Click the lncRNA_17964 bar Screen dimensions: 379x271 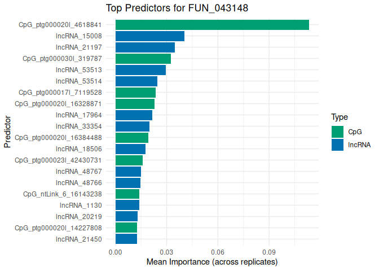(x=134, y=115)
